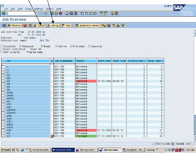Click the scroll up arrow at top right

point(195,30)
